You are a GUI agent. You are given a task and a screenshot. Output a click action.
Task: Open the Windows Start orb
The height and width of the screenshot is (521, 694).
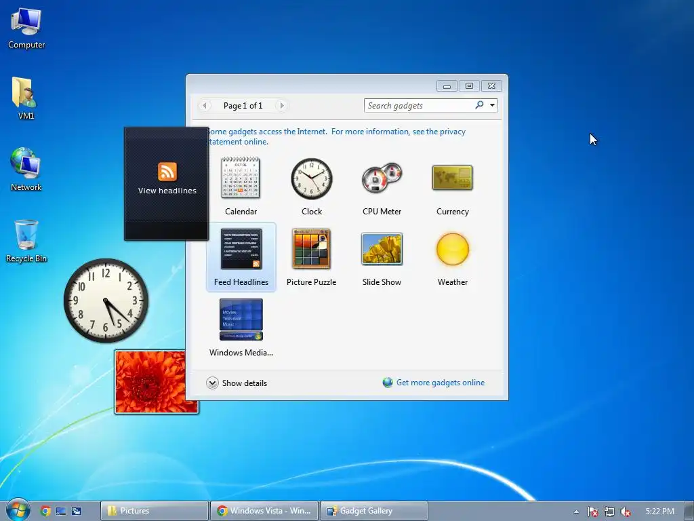pyautogui.click(x=18, y=510)
